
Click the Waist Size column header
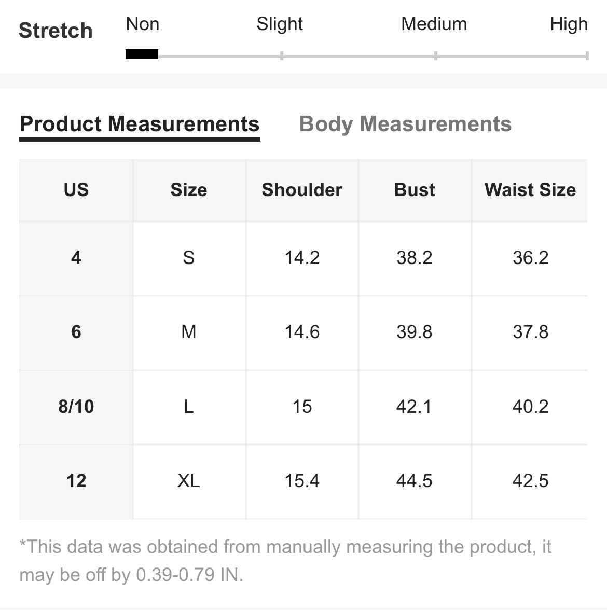tap(530, 190)
